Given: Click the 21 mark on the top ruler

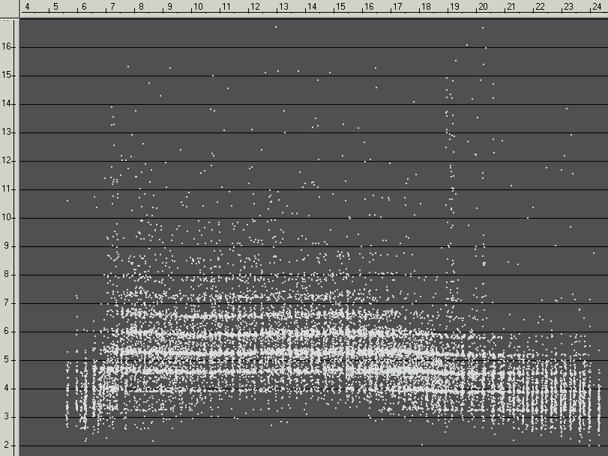Looking at the screenshot, I should [511, 7].
